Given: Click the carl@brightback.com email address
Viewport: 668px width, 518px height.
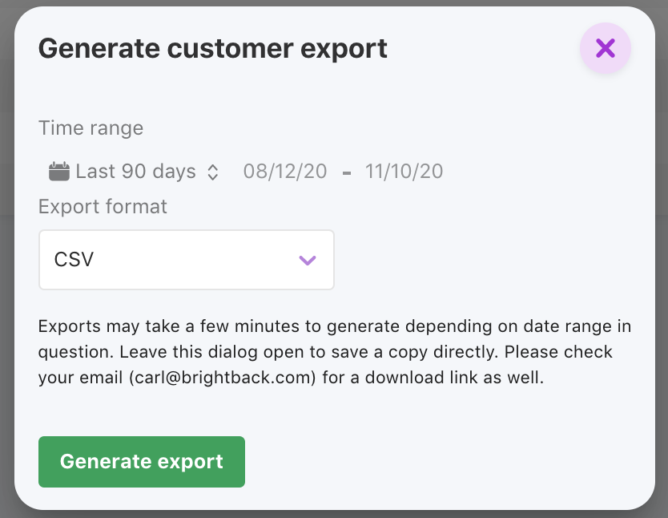Looking at the screenshot, I should pyautogui.click(x=223, y=378).
